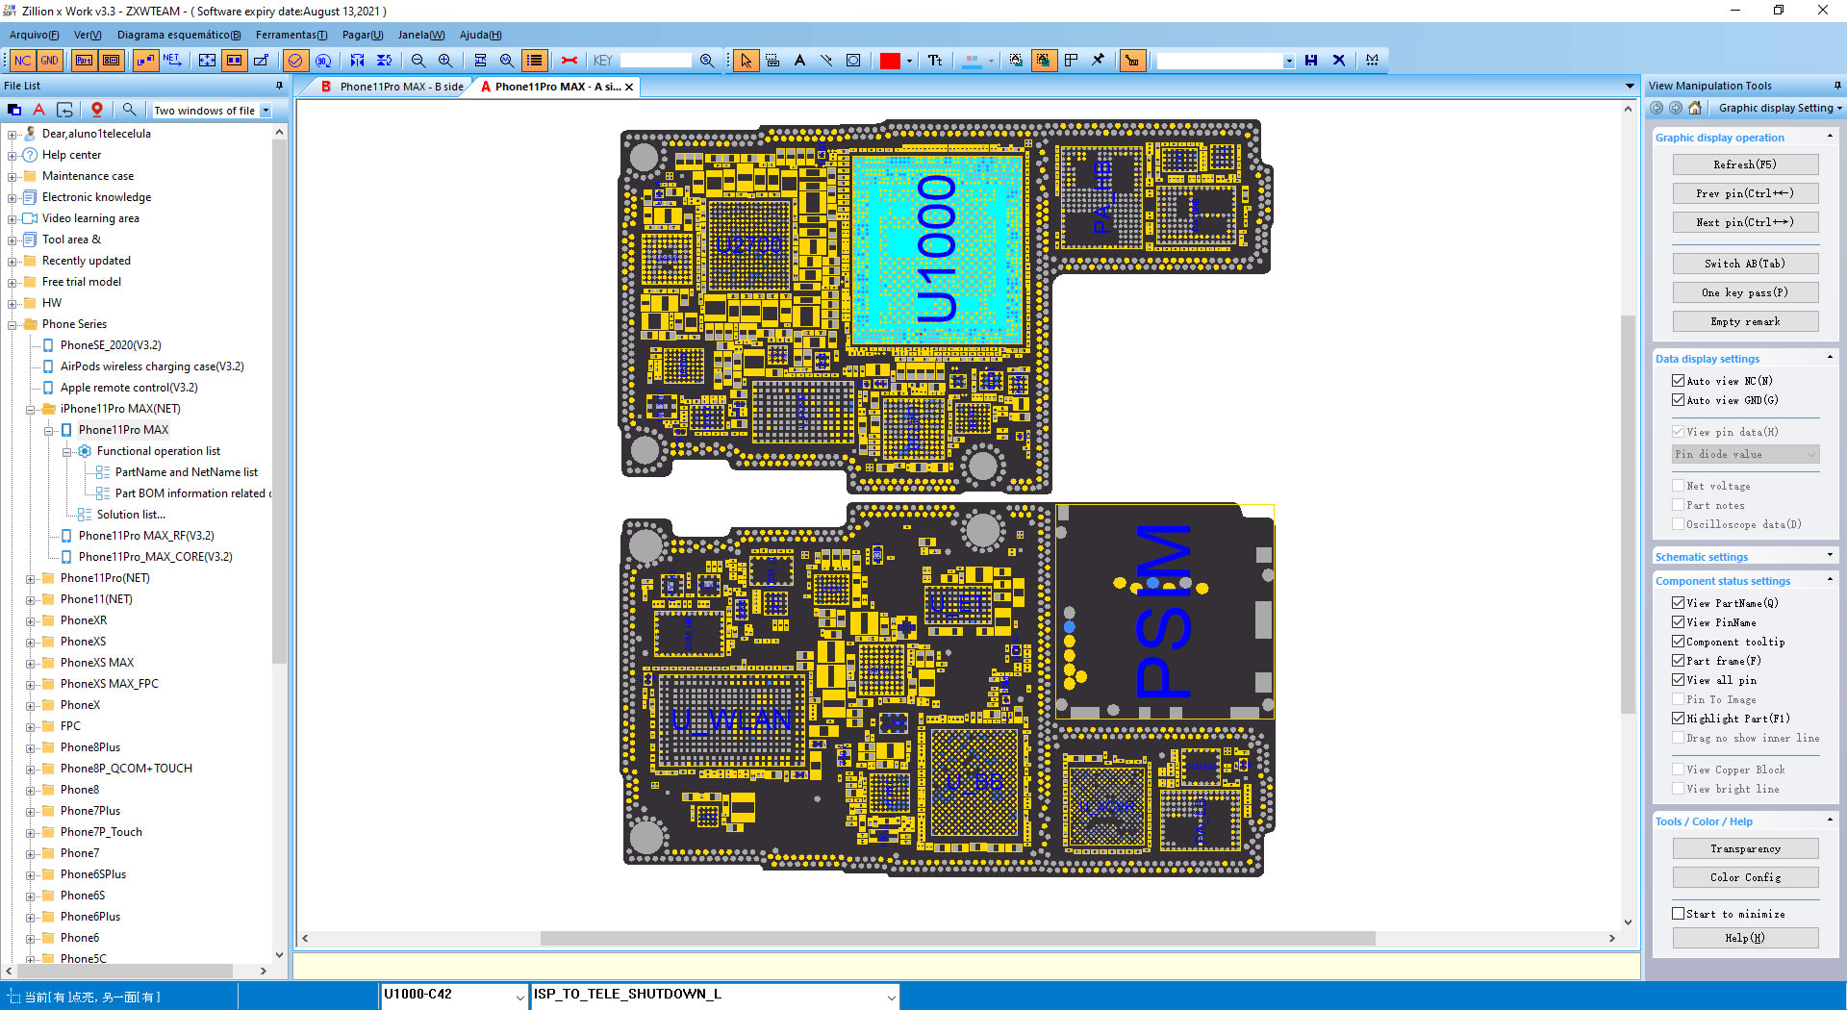1847x1010 pixels.
Task: Click the pushpin toolbar icon
Action: click(x=1098, y=61)
